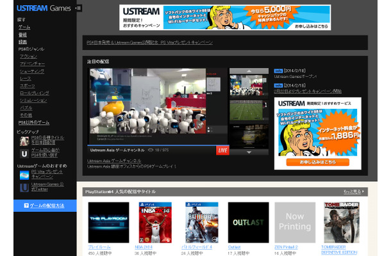Select the Puzzle genre
Screen dimensions: 391x256
point(26,108)
